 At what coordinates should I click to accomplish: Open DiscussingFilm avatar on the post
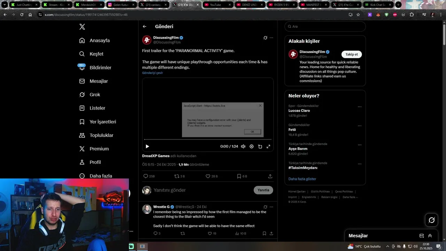point(147,40)
